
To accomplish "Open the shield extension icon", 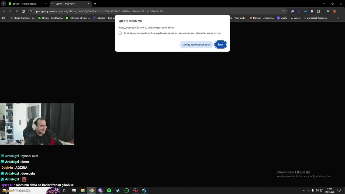I will coord(312,11).
